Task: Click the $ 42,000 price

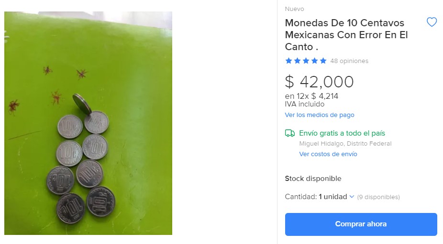Action: point(319,82)
